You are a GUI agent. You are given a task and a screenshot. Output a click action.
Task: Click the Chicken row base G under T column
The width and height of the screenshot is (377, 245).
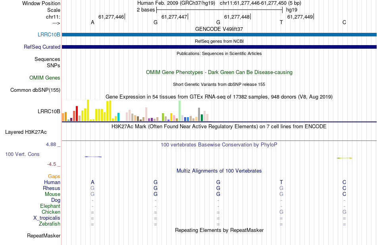(281, 212)
